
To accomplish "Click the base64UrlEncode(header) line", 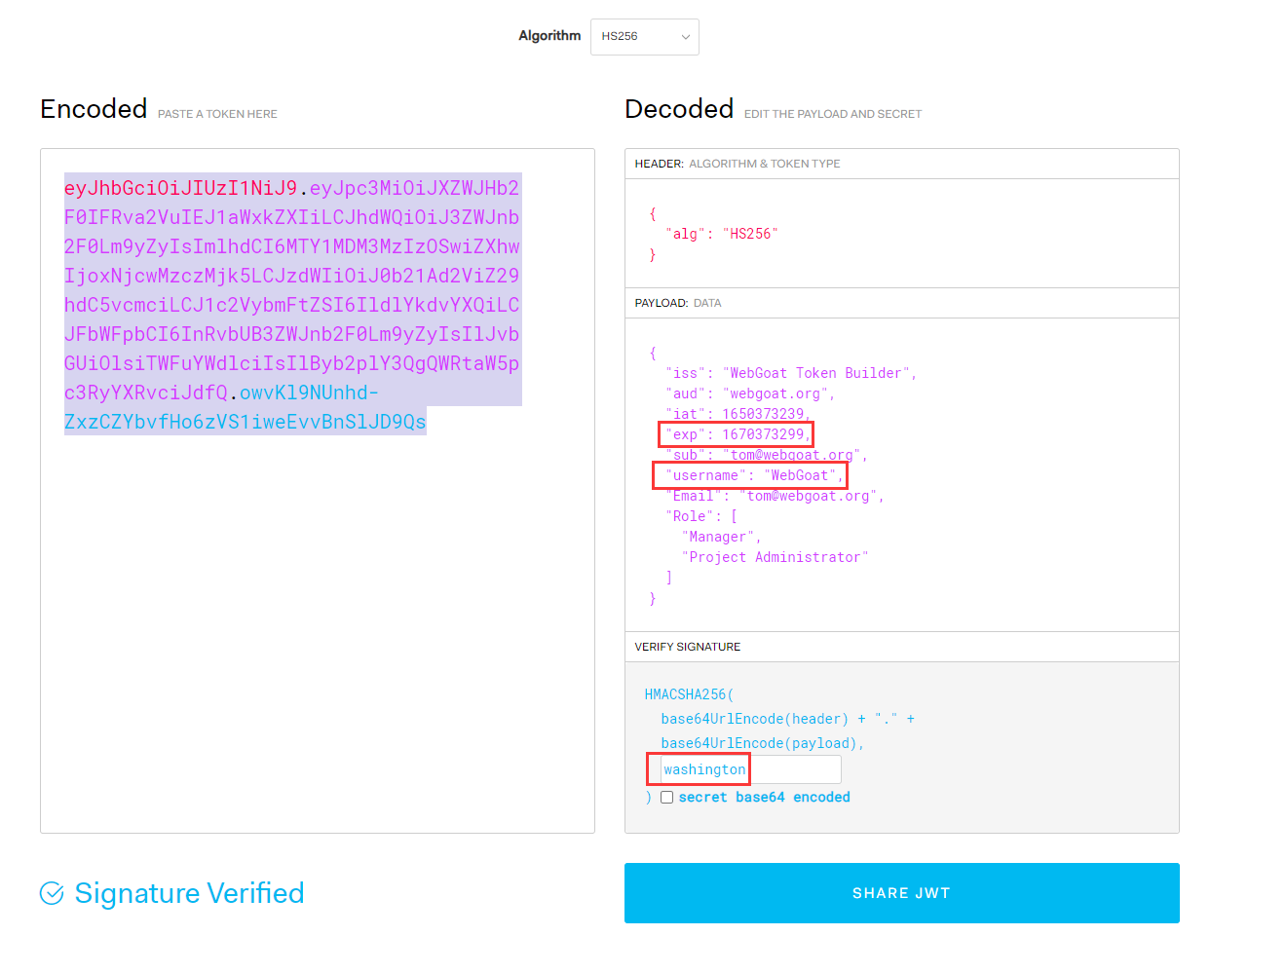I will (x=787, y=719).
